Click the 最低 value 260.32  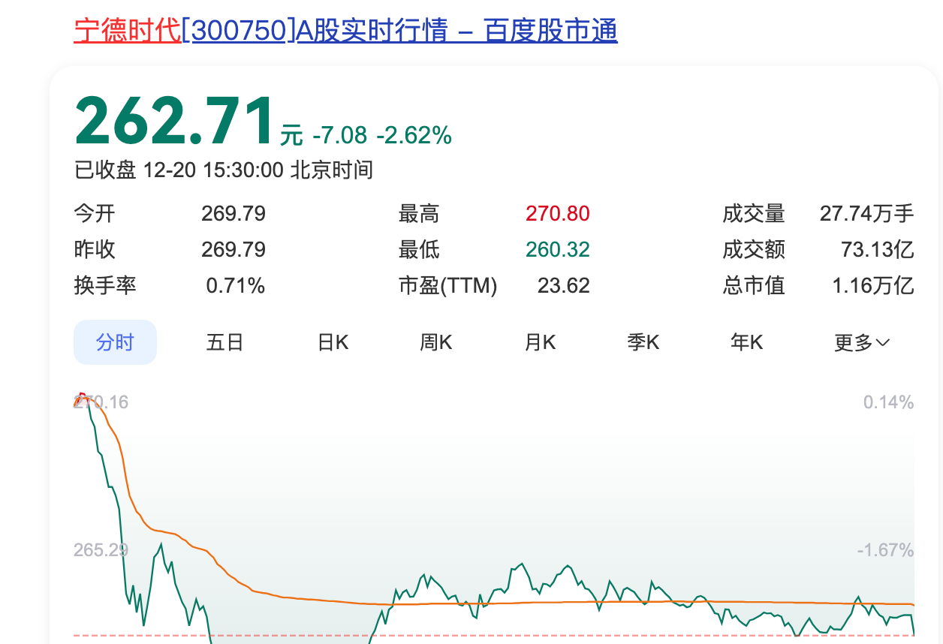pos(557,249)
